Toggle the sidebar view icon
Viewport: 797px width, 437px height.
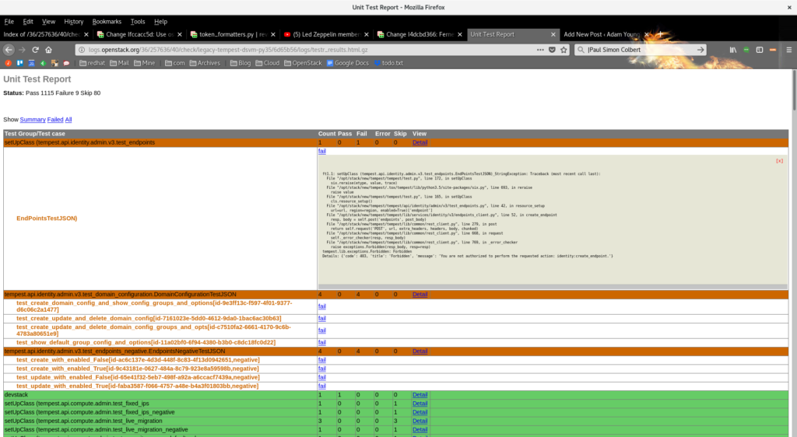[760, 50]
